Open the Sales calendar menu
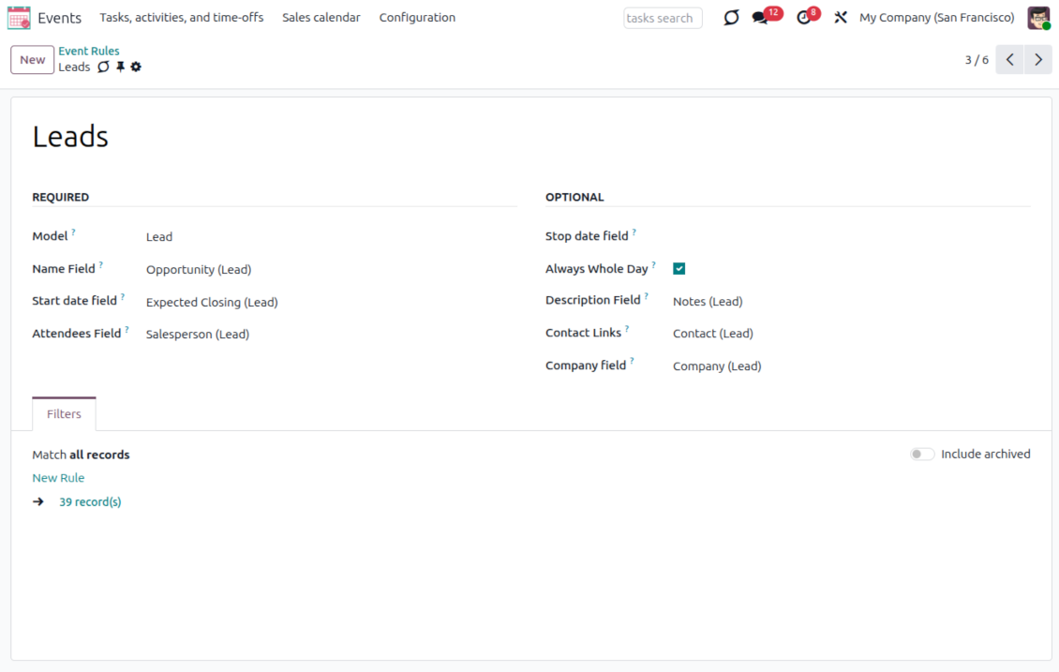This screenshot has height=672, width=1059. 321,18
